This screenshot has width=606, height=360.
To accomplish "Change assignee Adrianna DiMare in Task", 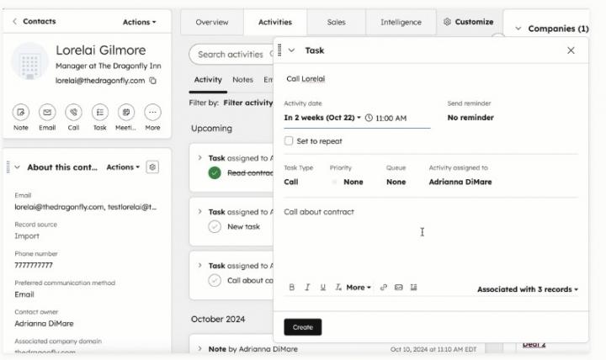I will 460,182.
